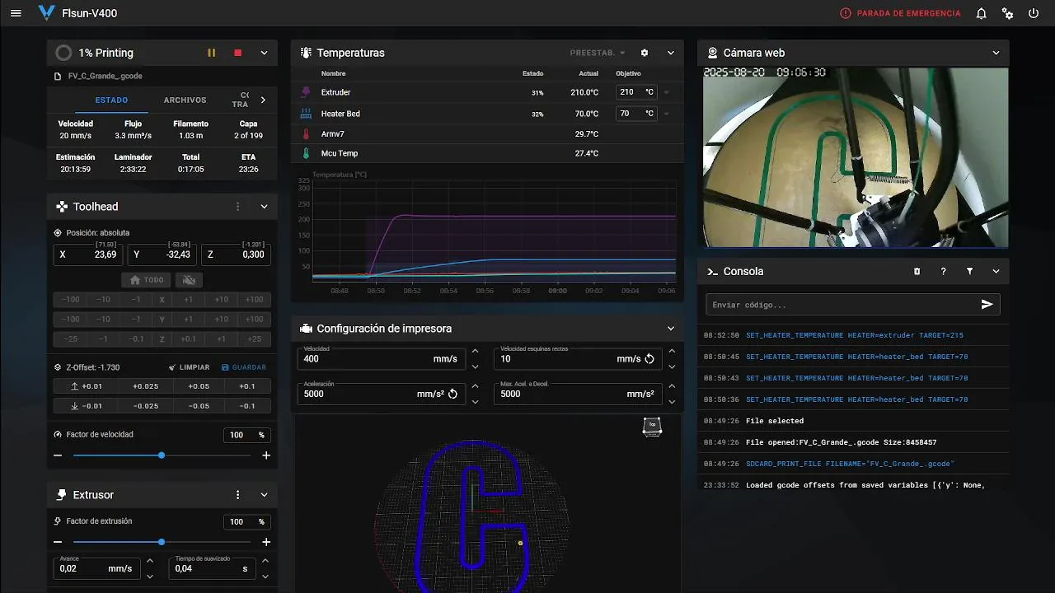Collapse the Cámara web panel
This screenshot has width=1055, height=593.
click(x=996, y=53)
